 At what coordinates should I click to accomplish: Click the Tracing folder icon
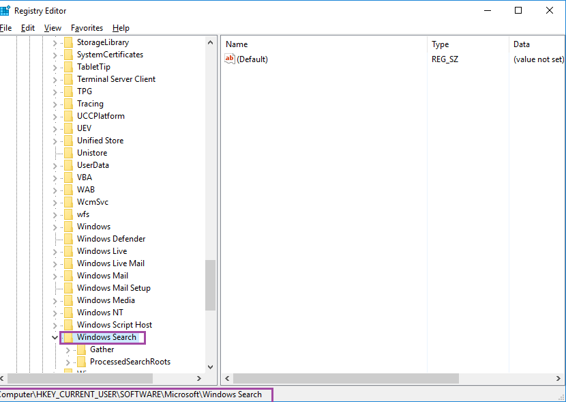[x=68, y=104]
